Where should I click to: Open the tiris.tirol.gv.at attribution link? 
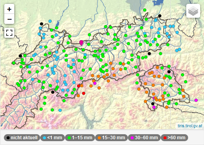point(190,126)
